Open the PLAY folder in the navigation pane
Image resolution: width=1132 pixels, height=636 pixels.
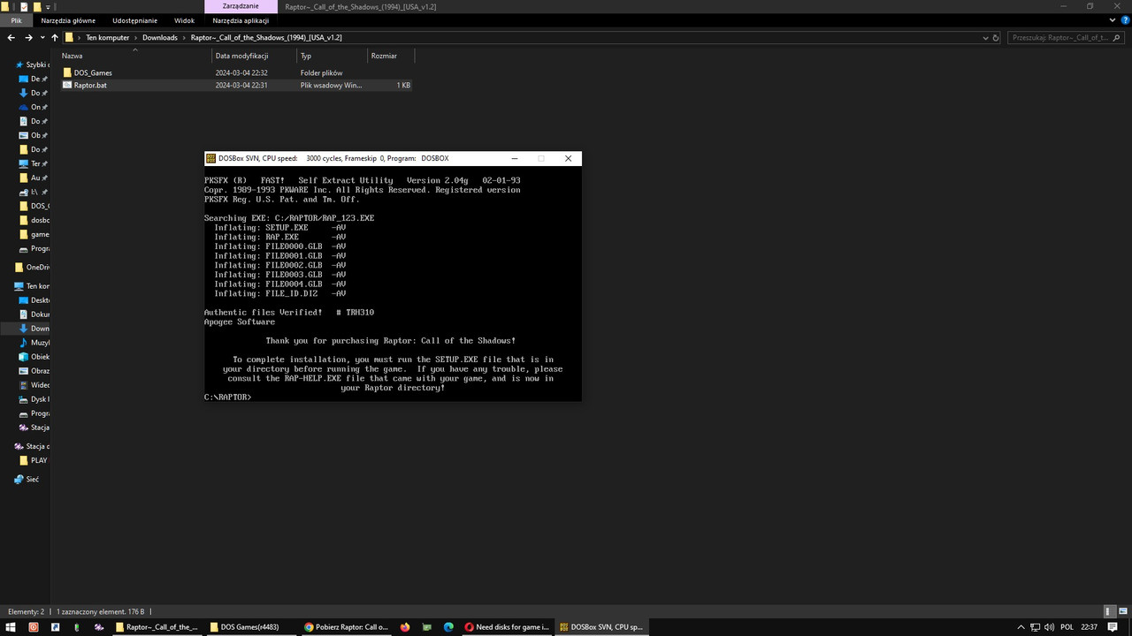(34, 460)
